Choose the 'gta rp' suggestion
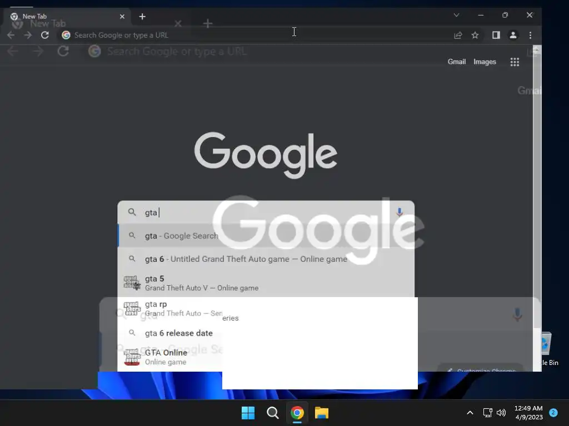 coord(266,308)
